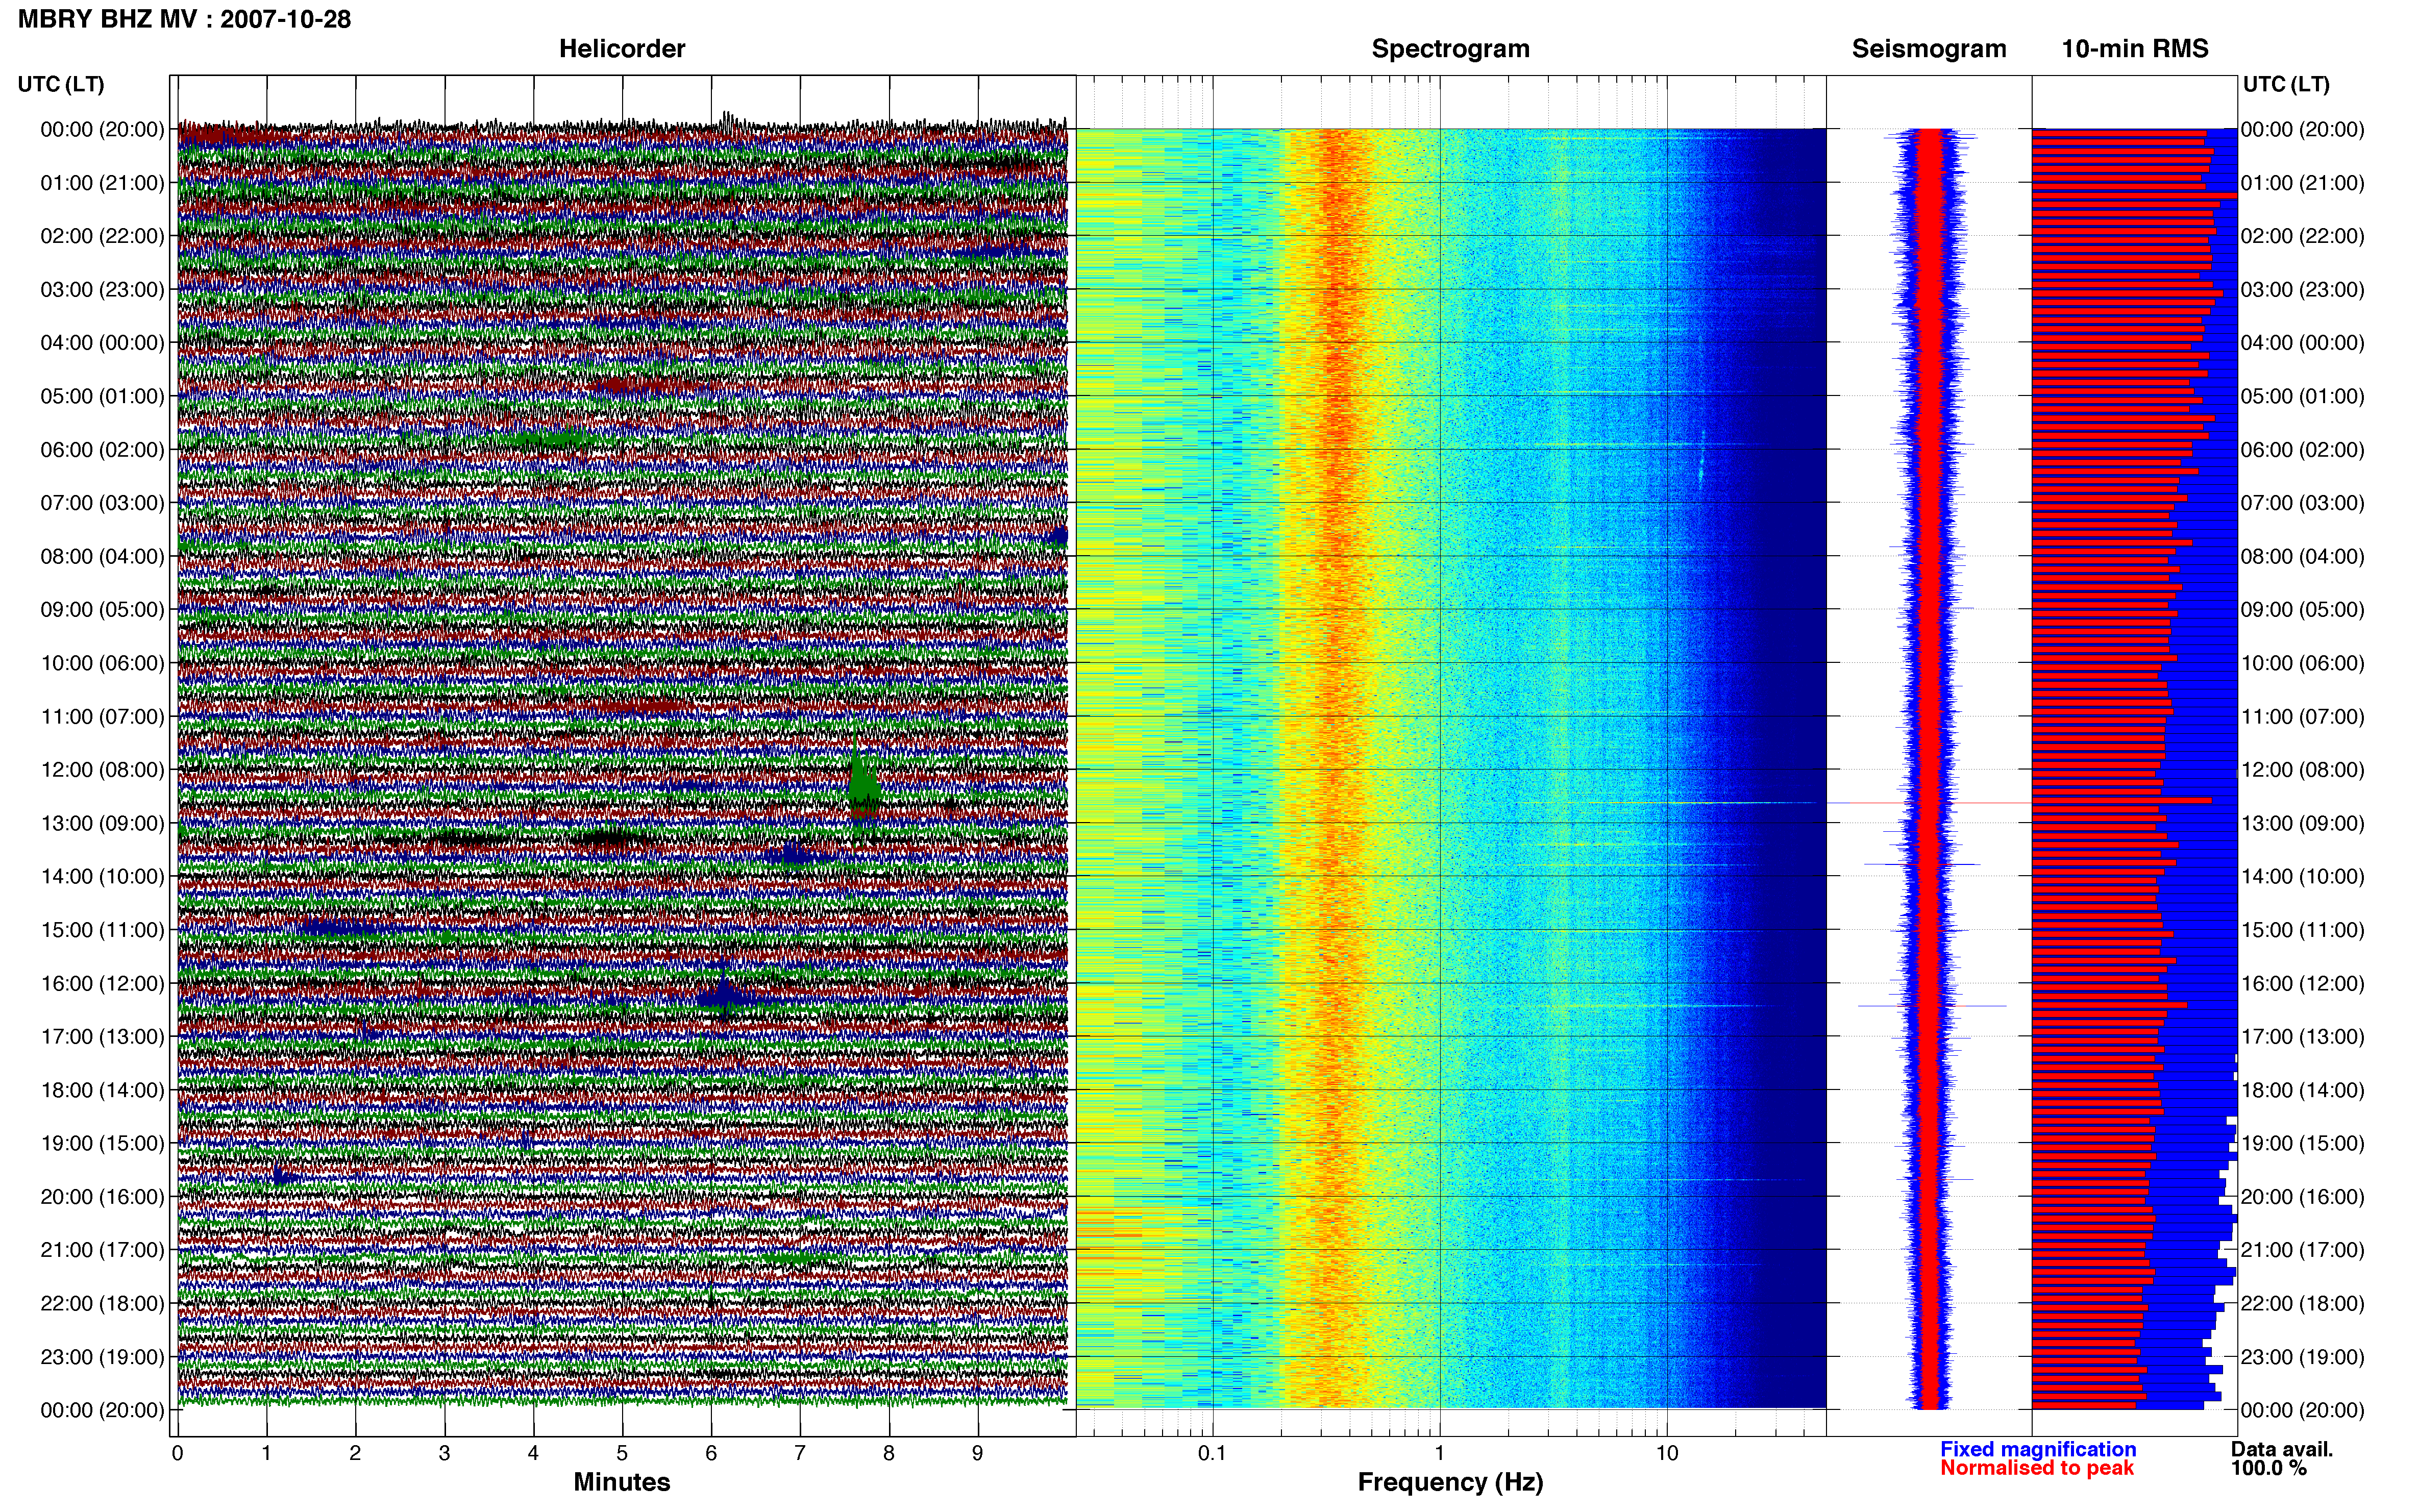This screenshot has height=1512, width=2419.
Task: Click the blue event at the right edge near 07:40
Action: pyautogui.click(x=1059, y=536)
